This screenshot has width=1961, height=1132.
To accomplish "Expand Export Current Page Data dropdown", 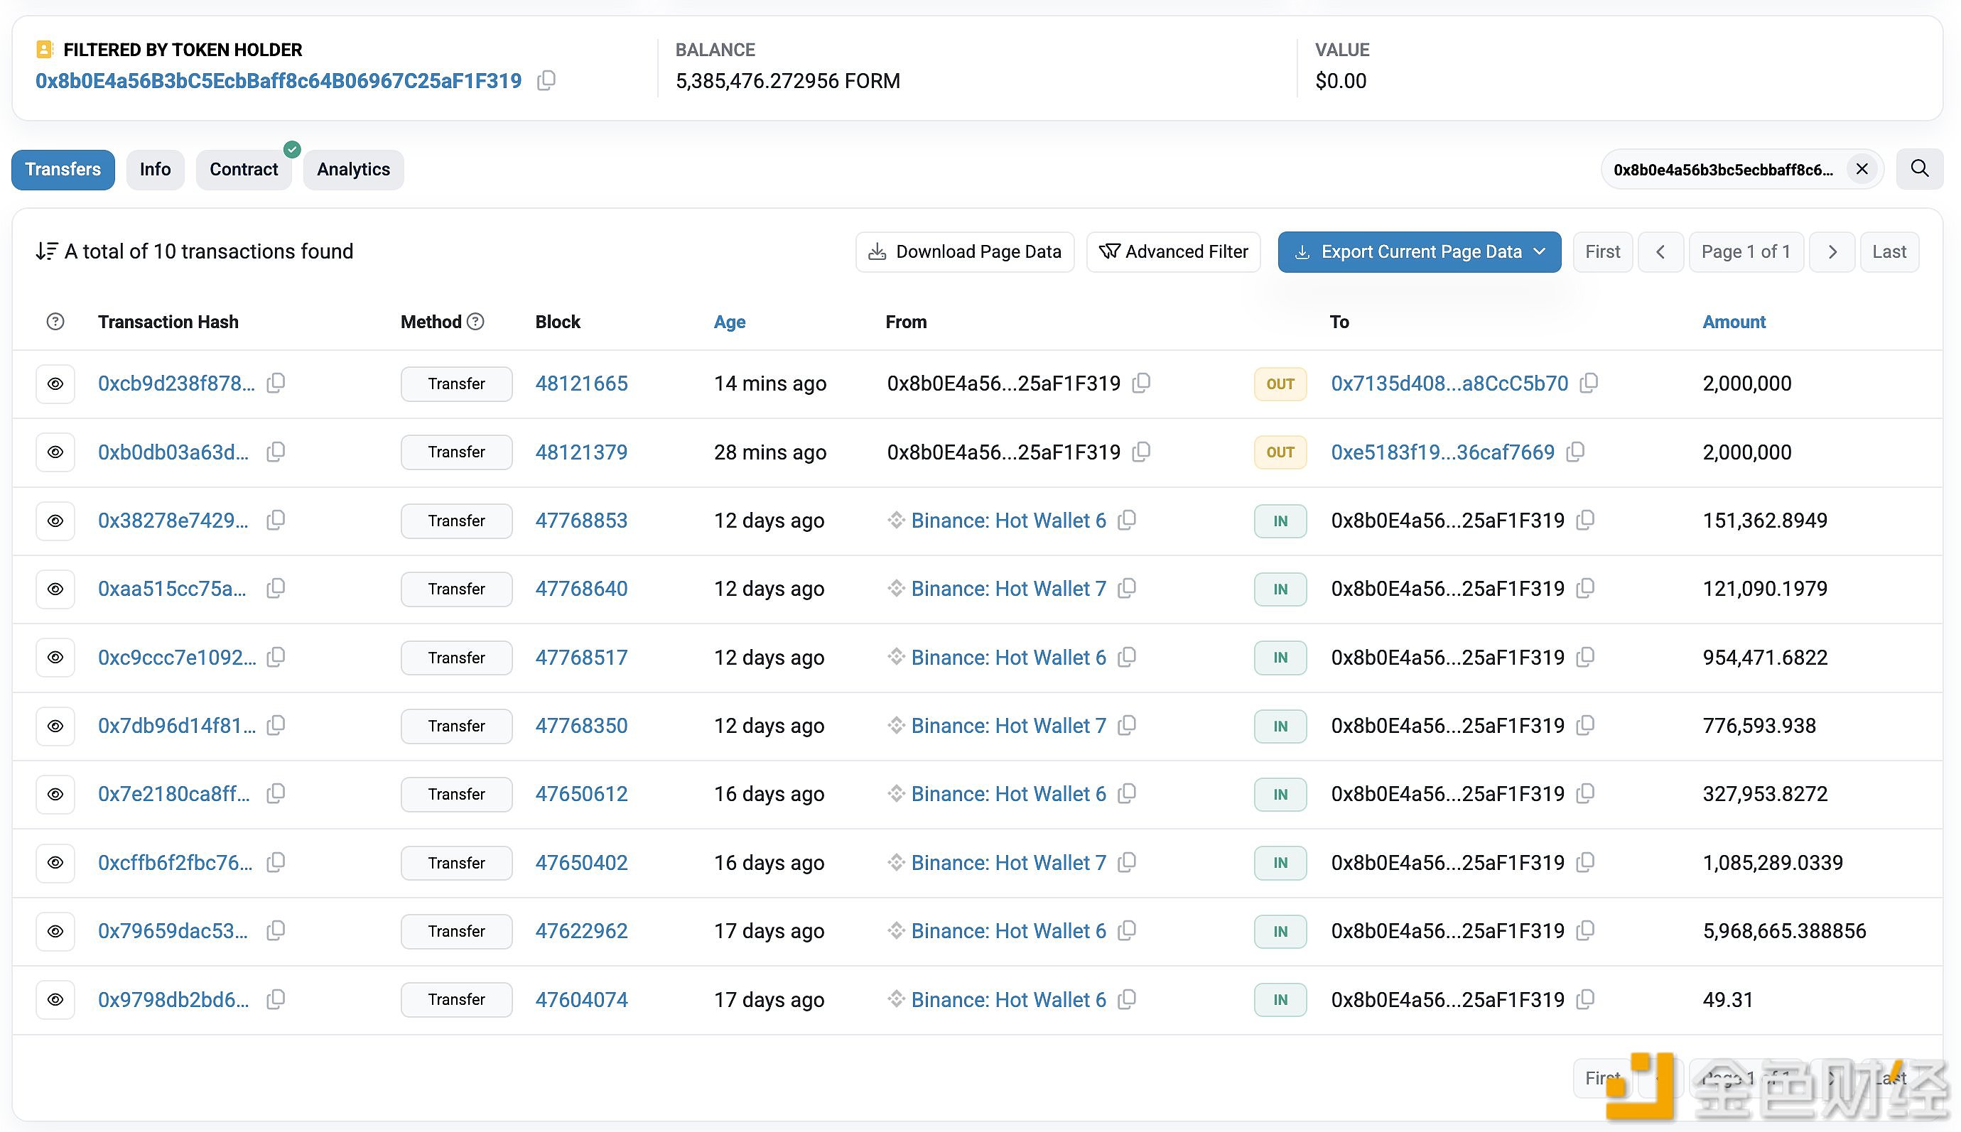I will [1539, 252].
